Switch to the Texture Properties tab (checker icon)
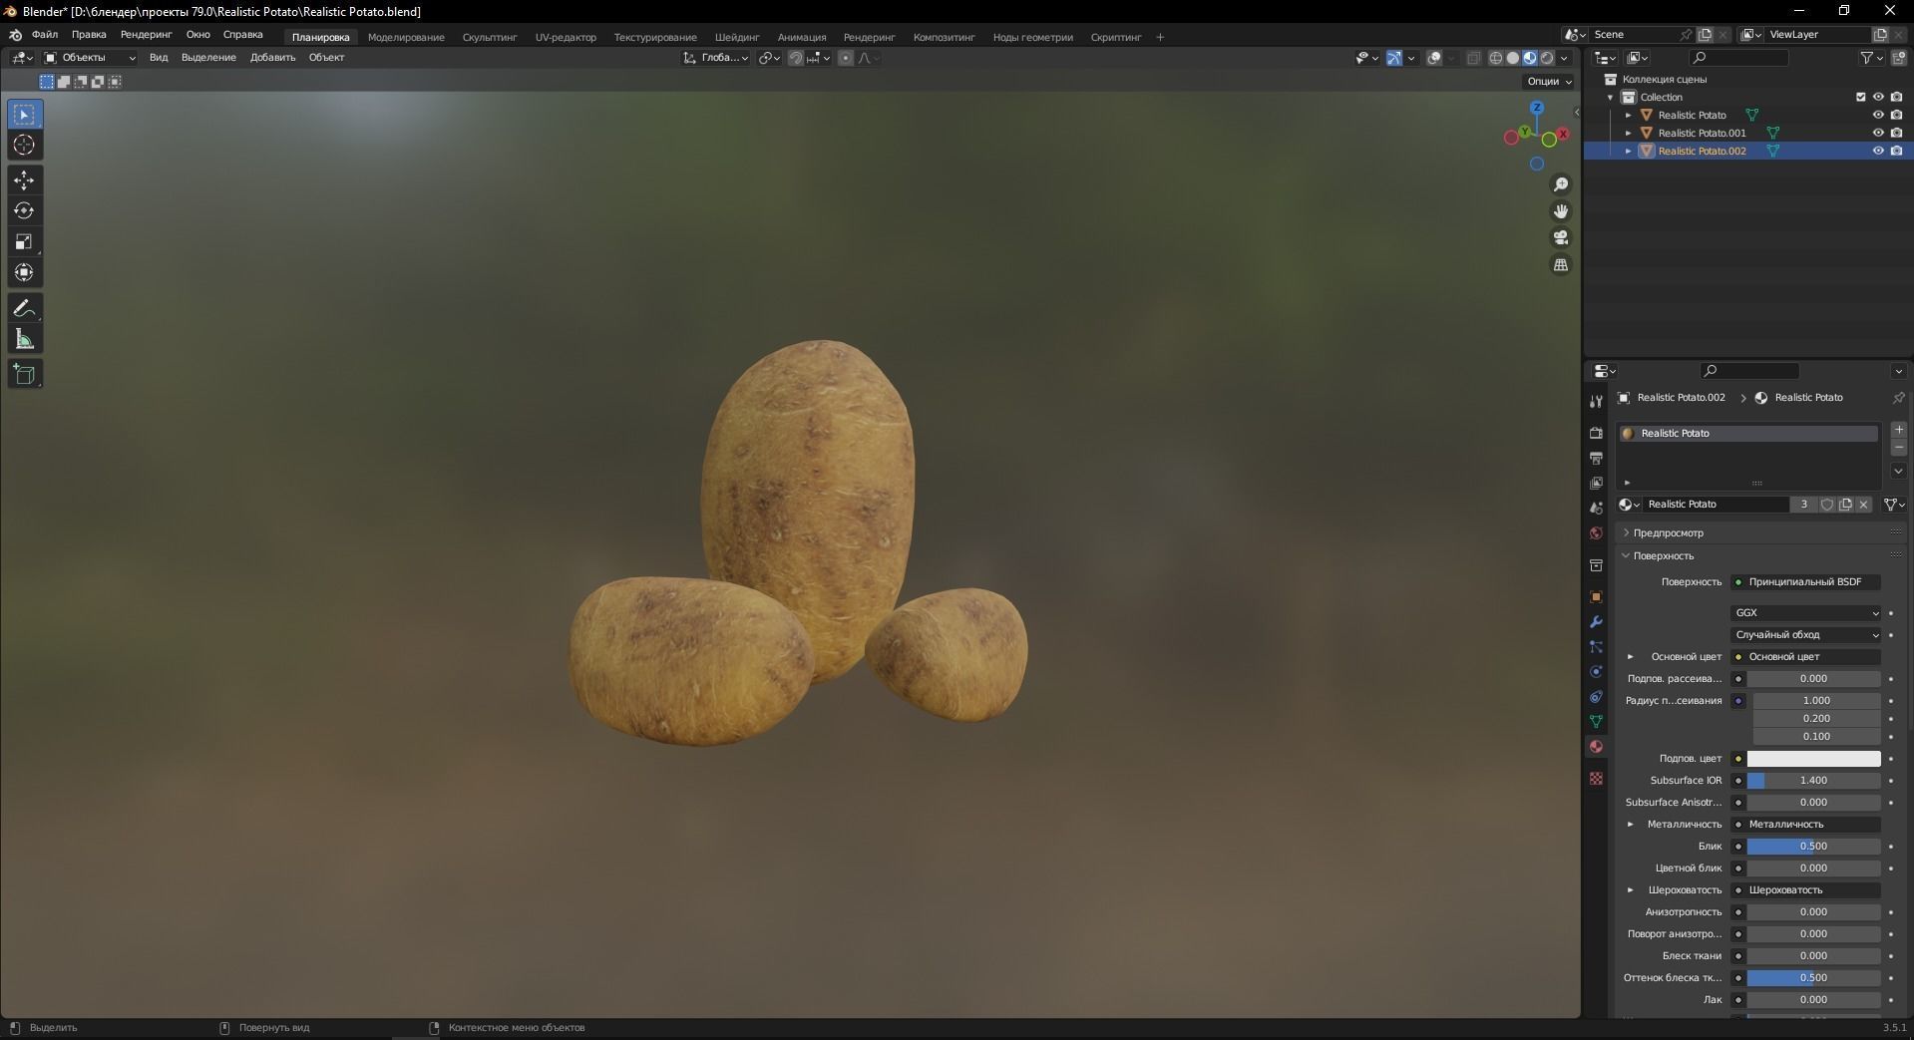 [x=1595, y=778]
